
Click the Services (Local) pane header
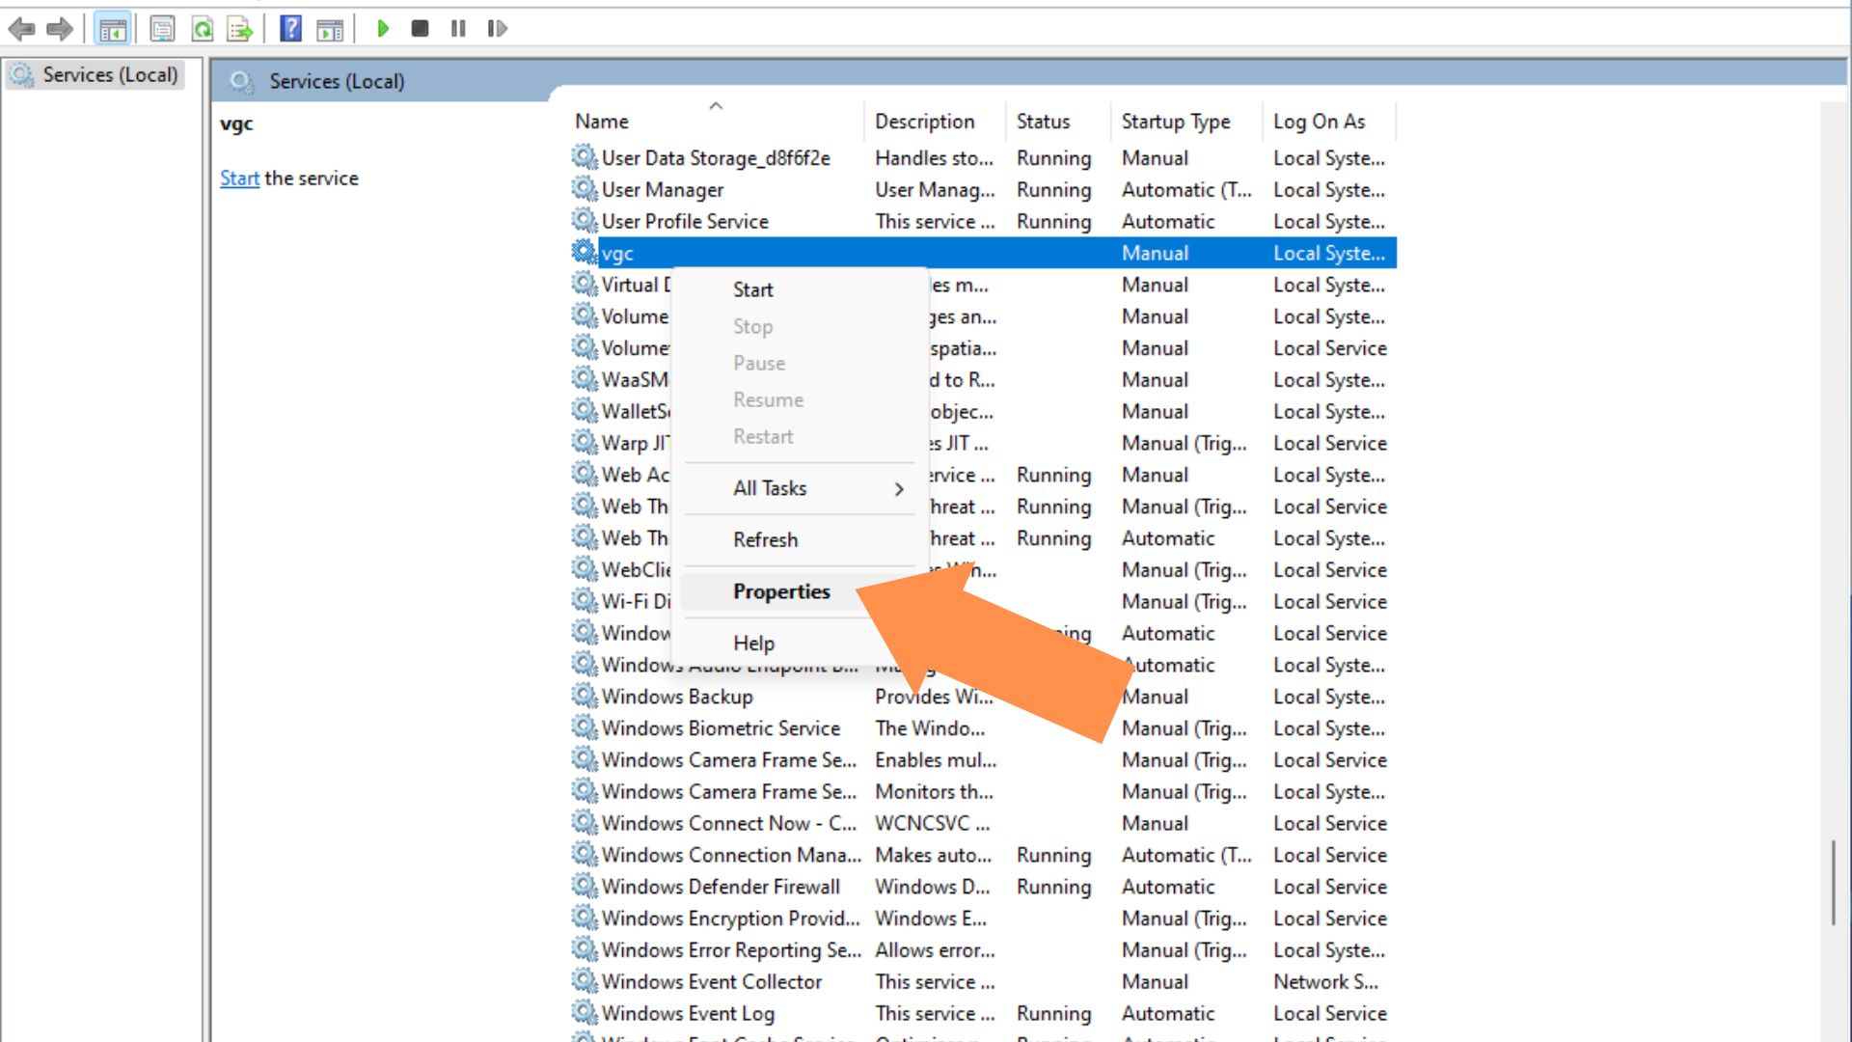pyautogui.click(x=337, y=81)
